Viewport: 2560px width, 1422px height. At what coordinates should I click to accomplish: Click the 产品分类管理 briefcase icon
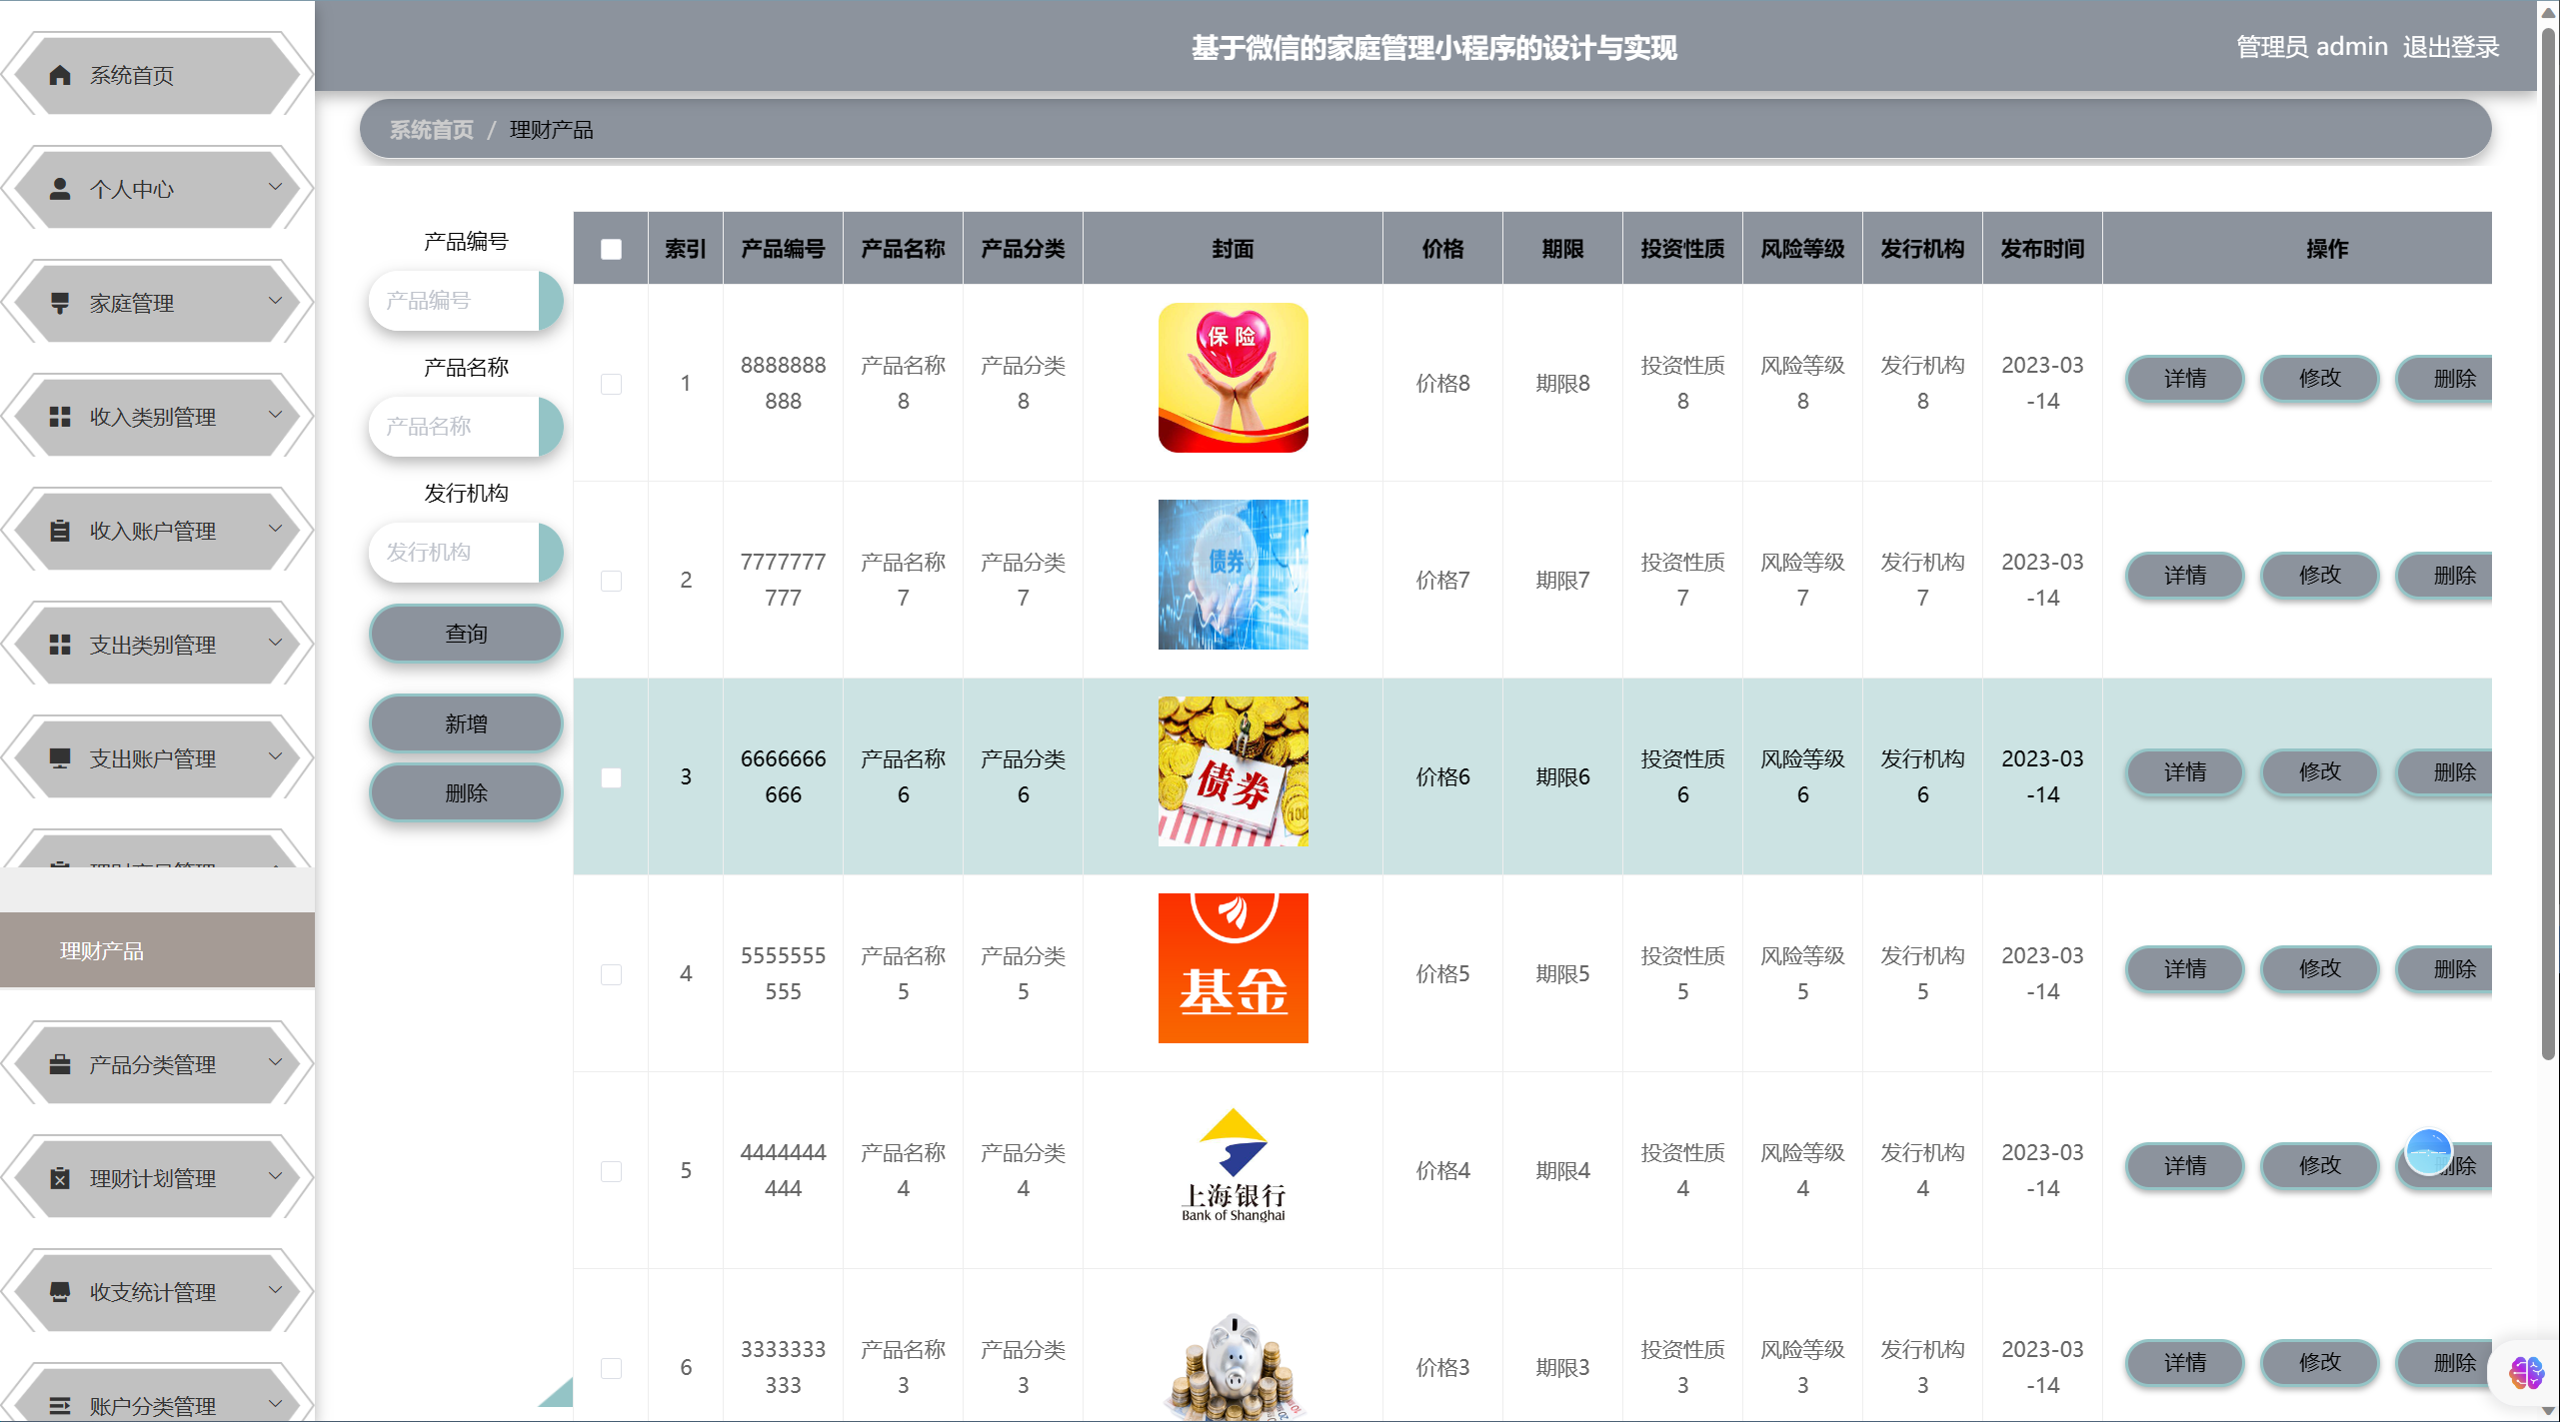58,1063
